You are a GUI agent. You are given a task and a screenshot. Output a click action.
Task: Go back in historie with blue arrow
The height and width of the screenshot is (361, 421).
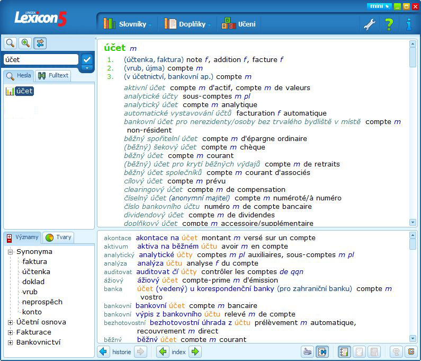(x=103, y=351)
